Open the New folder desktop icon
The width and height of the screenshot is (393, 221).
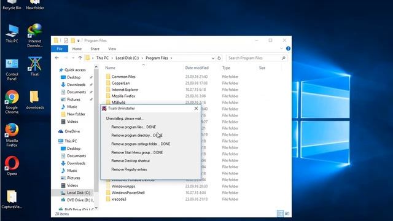click(35, 5)
